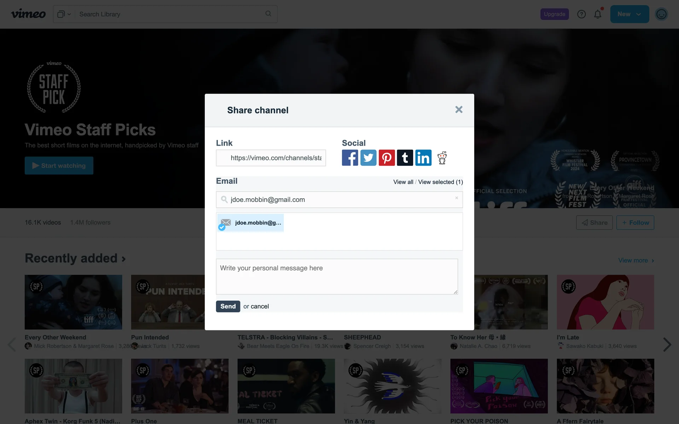Image resolution: width=679 pixels, height=424 pixels.
Task: Share channel on Facebook
Action: click(350, 158)
